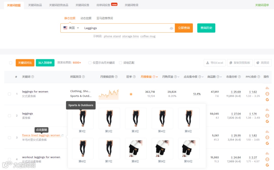Click help icon next to 市场分析 header

tap(239, 77)
